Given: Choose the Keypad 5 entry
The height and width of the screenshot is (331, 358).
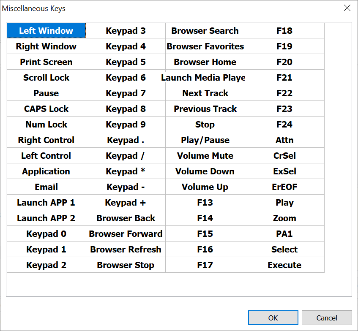Looking at the screenshot, I should tap(126, 62).
